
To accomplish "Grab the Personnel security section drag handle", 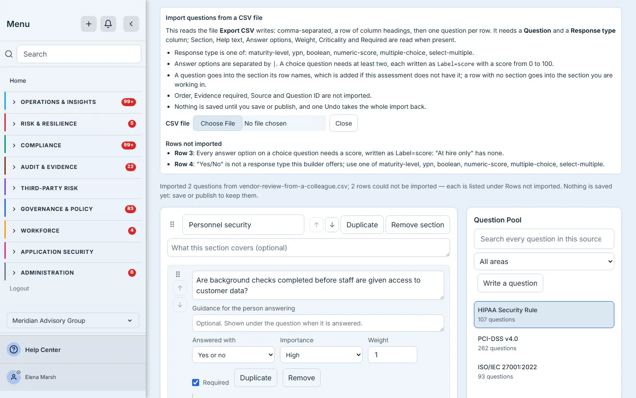I will pos(172,225).
